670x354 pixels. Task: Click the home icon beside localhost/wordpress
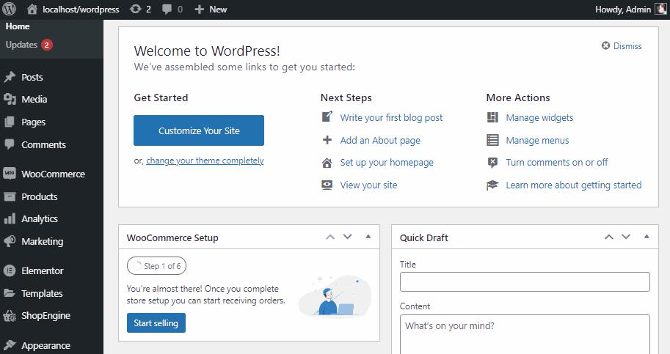coord(32,9)
